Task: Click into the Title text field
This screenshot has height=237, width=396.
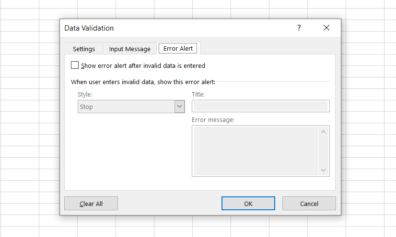Action: tap(260, 106)
